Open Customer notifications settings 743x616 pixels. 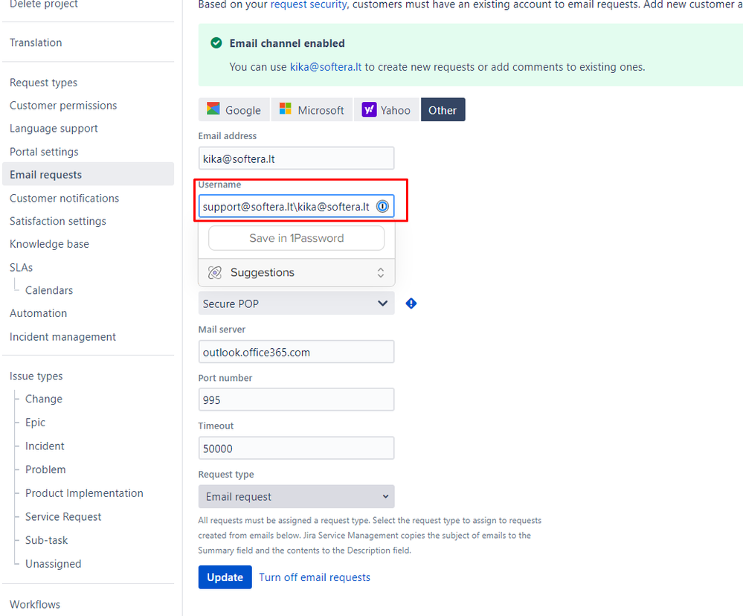(x=65, y=198)
